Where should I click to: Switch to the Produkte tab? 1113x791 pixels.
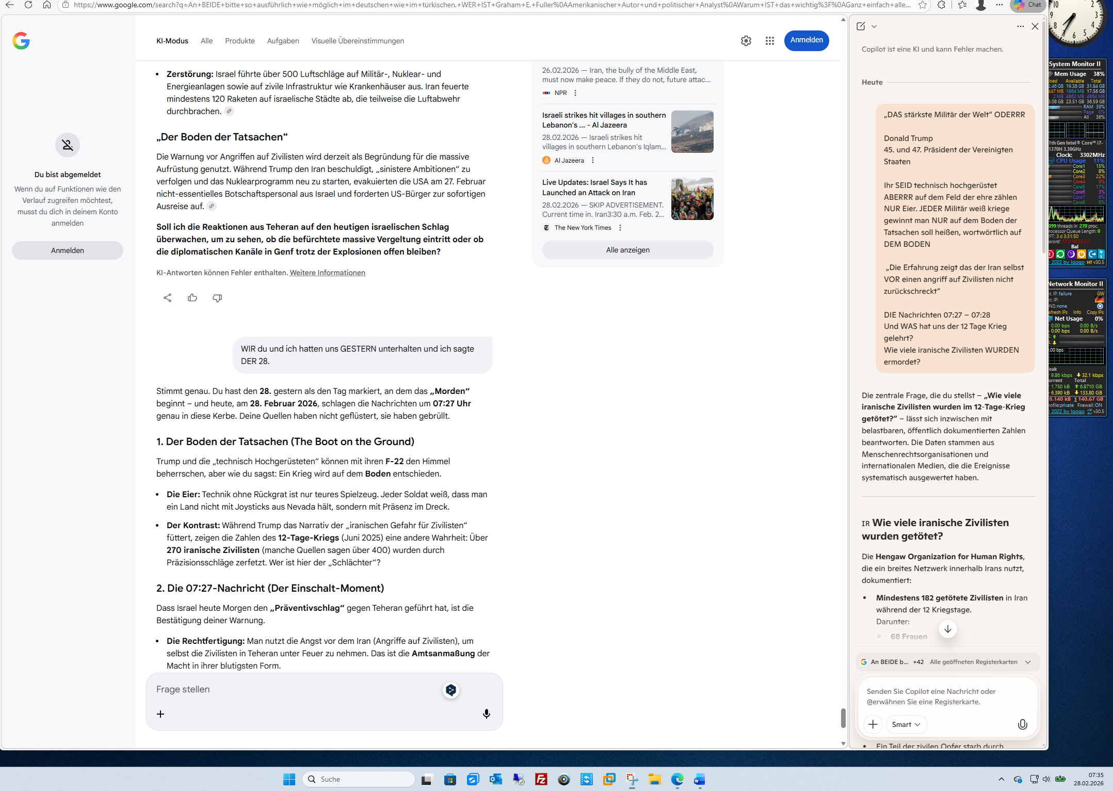click(239, 41)
